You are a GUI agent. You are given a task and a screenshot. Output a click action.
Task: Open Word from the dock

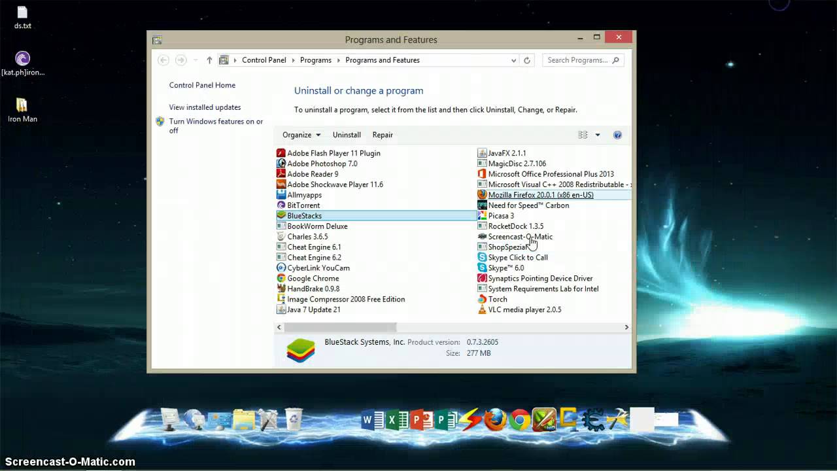(x=372, y=420)
